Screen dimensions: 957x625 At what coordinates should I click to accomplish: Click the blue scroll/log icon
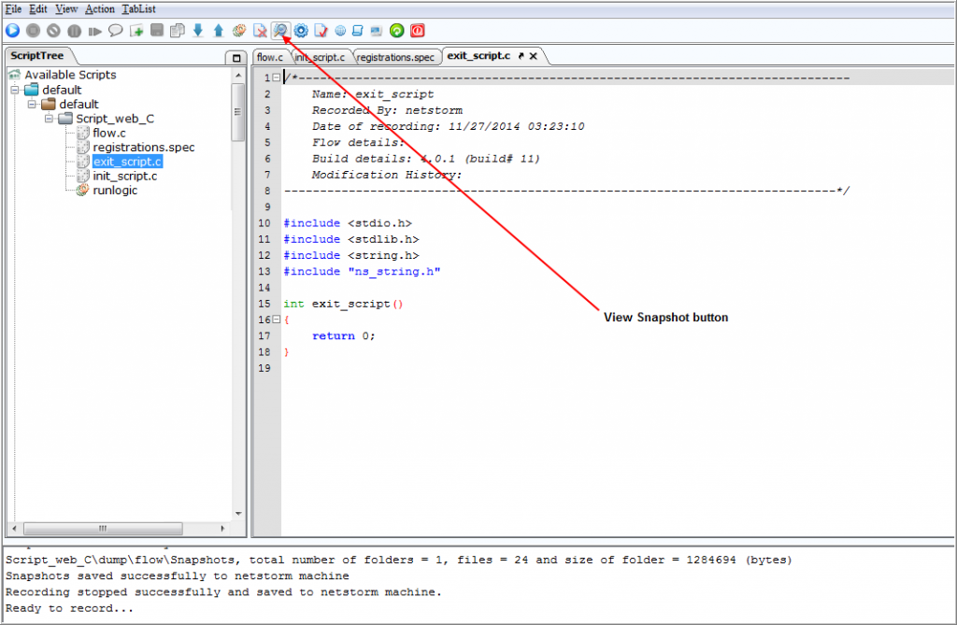(358, 31)
